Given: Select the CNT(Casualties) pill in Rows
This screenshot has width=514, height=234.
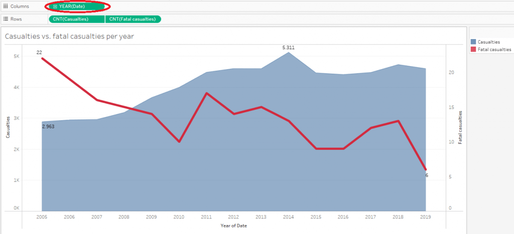Looking at the screenshot, I should [x=76, y=19].
